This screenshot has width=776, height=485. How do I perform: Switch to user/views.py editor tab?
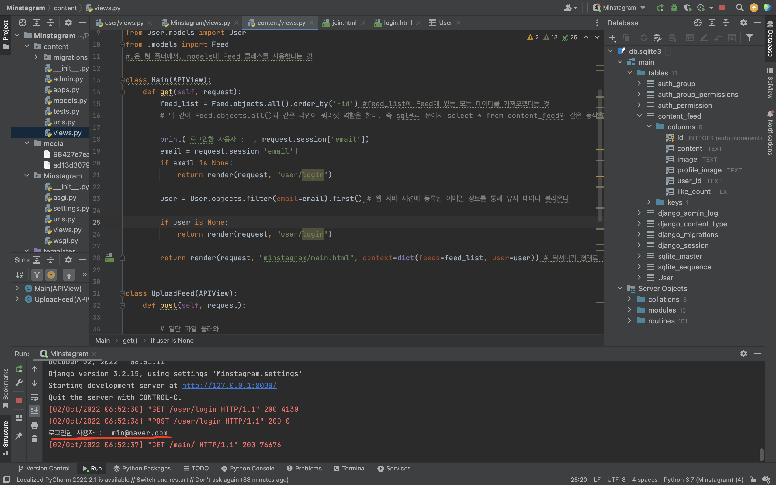(124, 23)
